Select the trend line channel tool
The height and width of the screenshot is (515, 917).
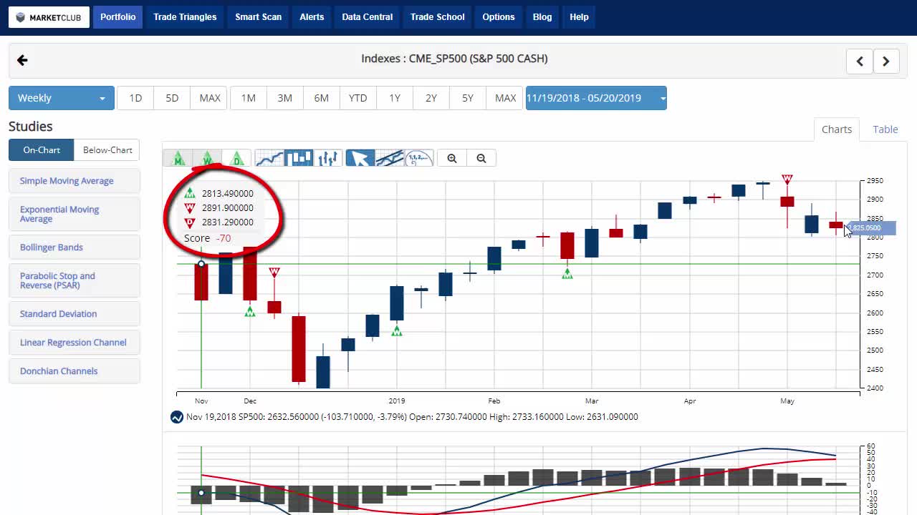390,158
